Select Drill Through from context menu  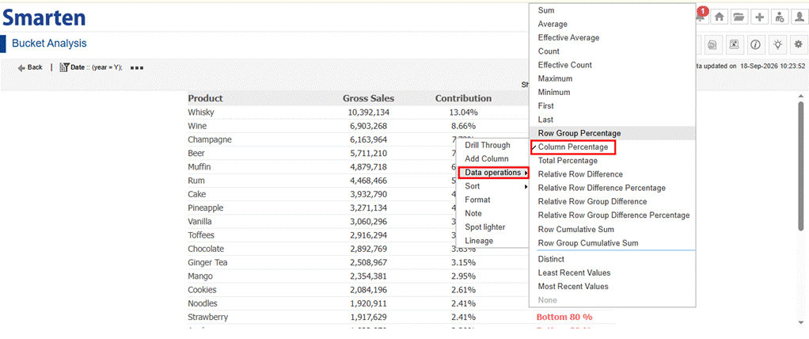(x=488, y=146)
